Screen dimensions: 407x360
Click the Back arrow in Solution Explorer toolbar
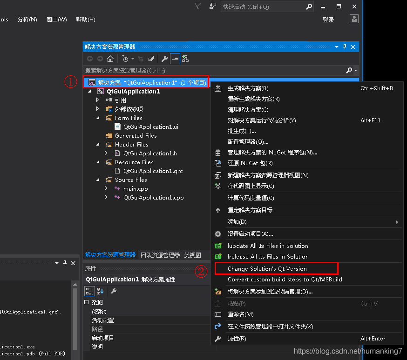[90, 59]
